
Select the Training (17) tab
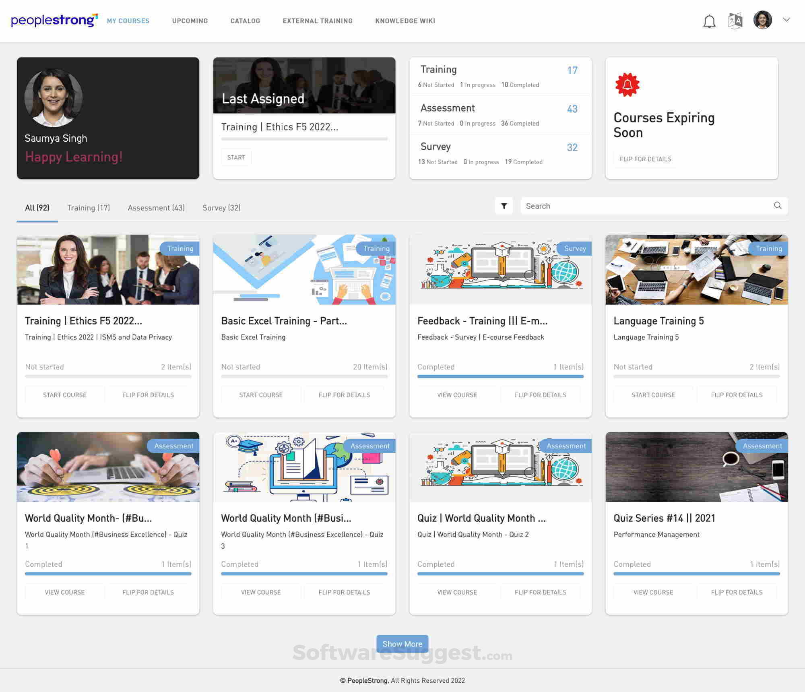(88, 208)
